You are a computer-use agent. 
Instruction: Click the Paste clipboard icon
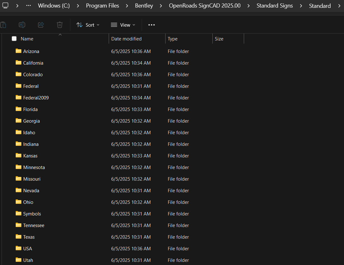[3, 25]
